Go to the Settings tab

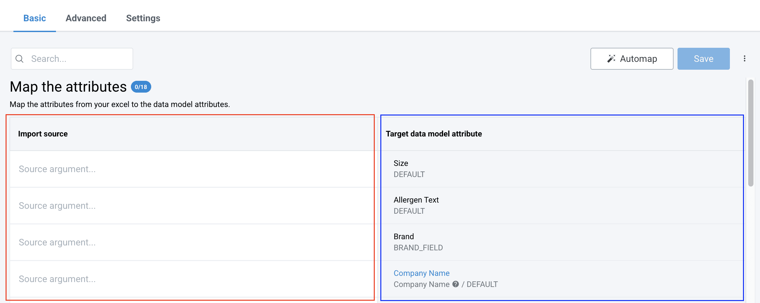point(143,18)
